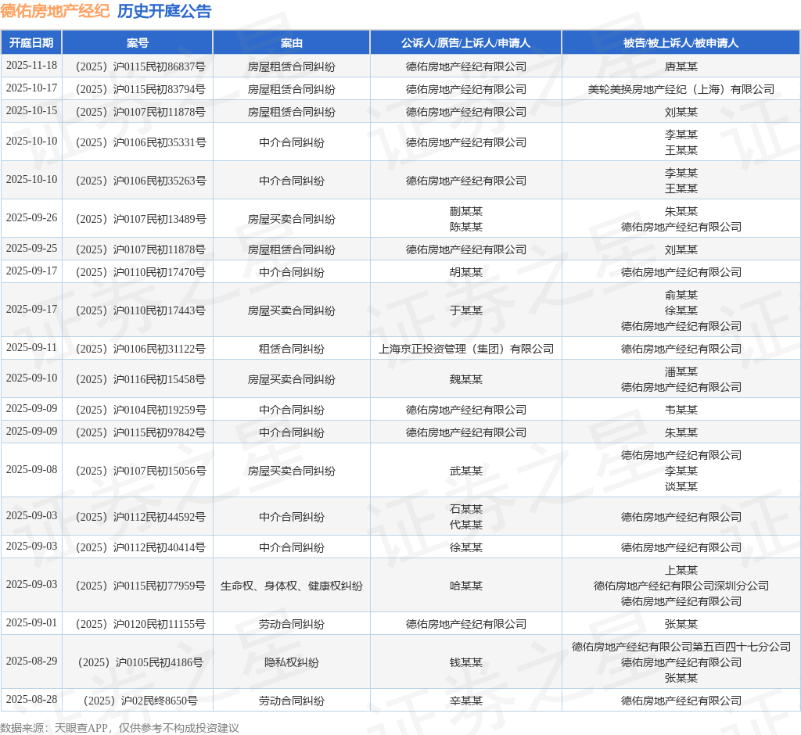Click case number 沪0110民初17443号
Image resolution: width=801 pixels, height=735 pixels.
[x=141, y=310]
